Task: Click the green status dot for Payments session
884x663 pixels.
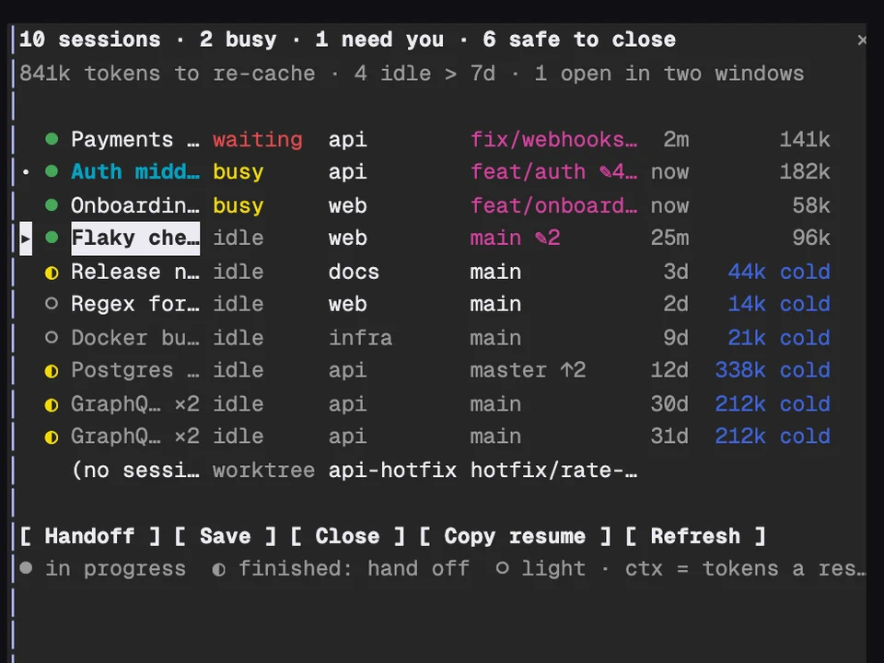Action: click(52, 139)
